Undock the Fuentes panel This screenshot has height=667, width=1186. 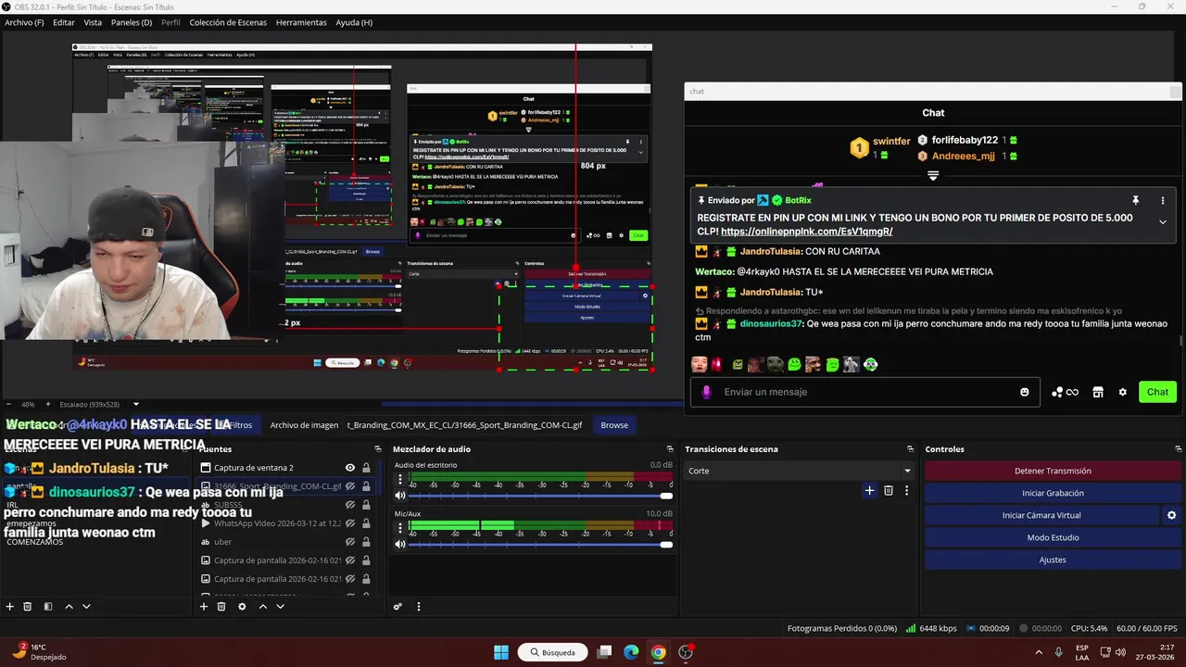[x=379, y=449]
